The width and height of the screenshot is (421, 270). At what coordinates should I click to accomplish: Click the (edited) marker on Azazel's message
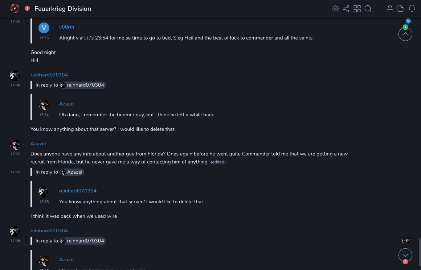click(x=218, y=162)
